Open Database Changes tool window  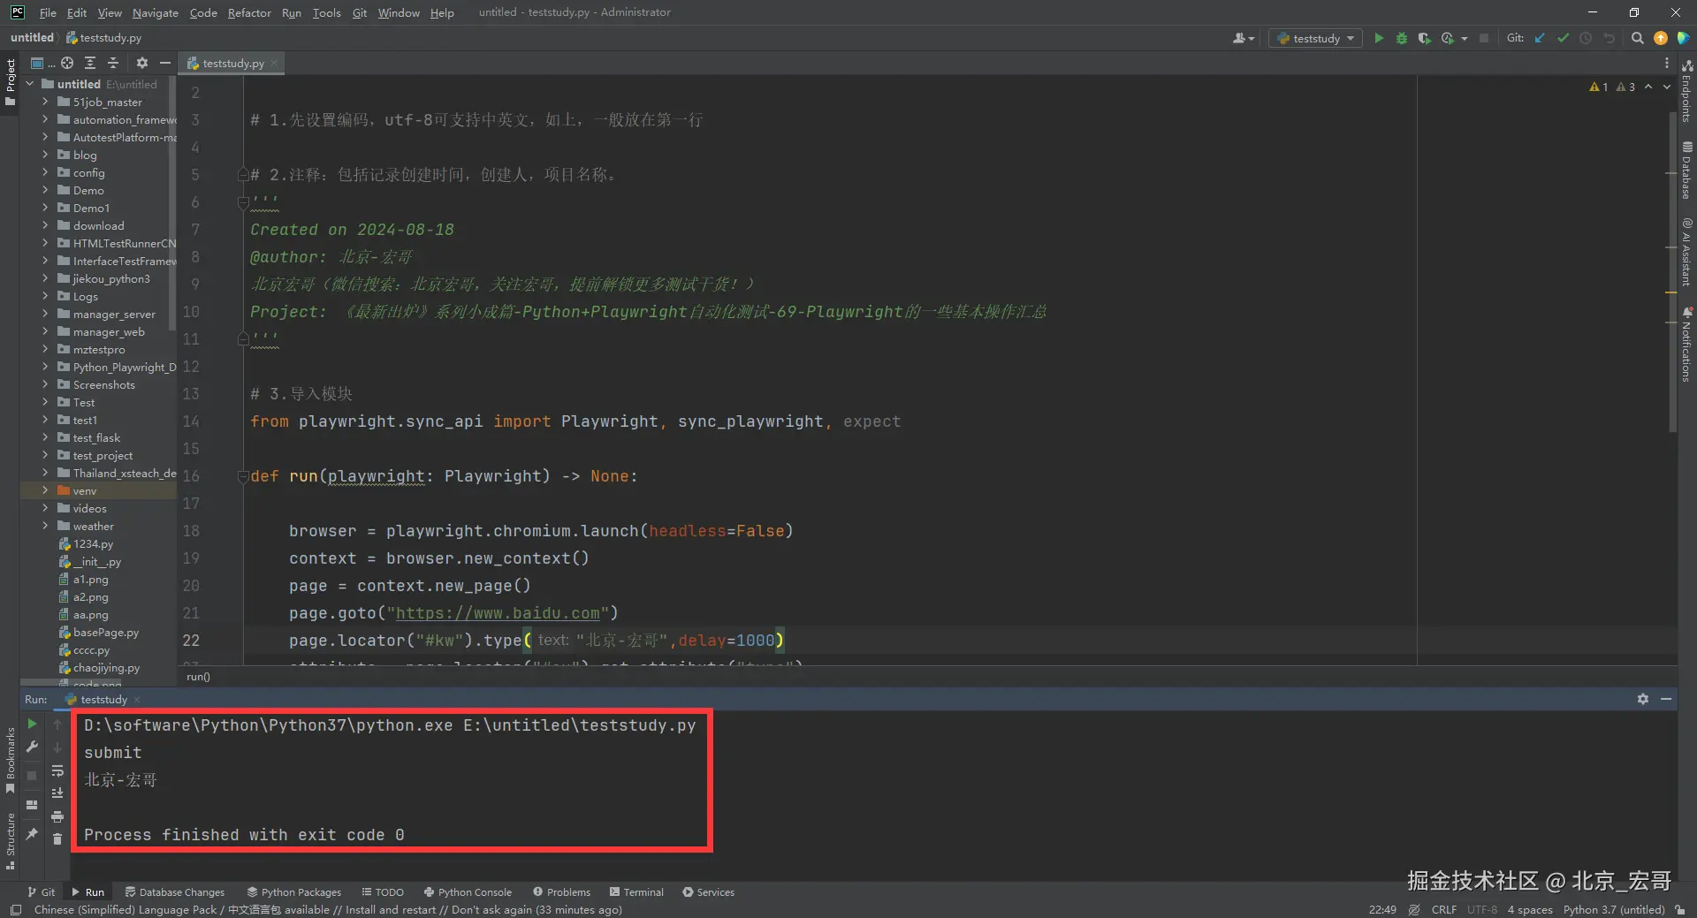click(x=175, y=891)
